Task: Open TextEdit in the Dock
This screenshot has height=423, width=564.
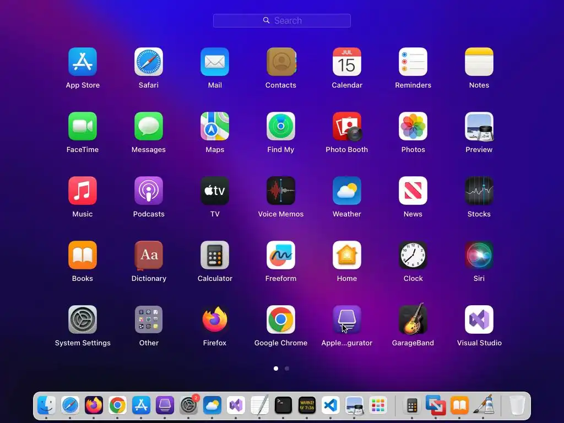Action: coord(260,405)
